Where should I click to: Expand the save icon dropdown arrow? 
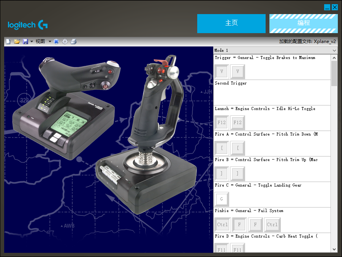[x=32, y=42]
